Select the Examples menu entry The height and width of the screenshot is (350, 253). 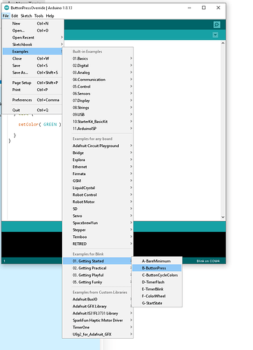[x=33, y=52]
